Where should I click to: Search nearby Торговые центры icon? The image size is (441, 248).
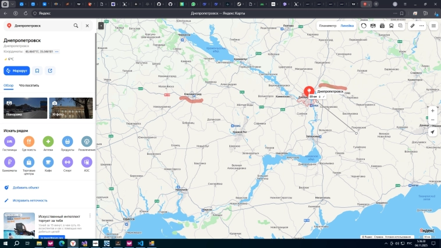pos(29,162)
